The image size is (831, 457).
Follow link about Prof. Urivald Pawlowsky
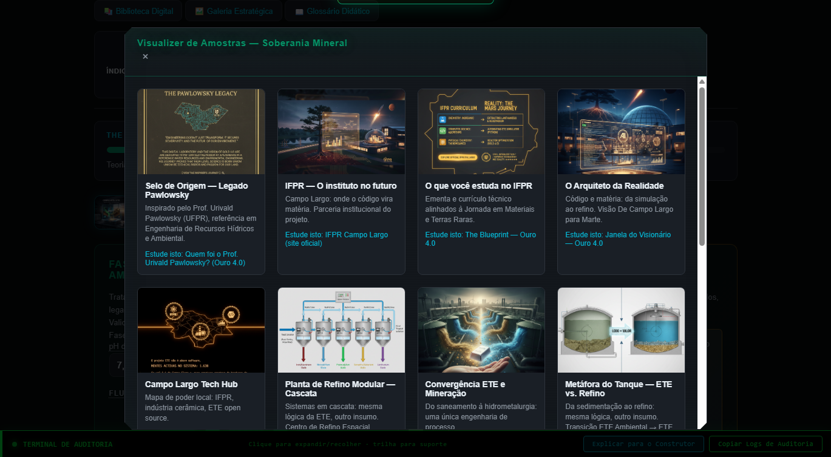[195, 259]
